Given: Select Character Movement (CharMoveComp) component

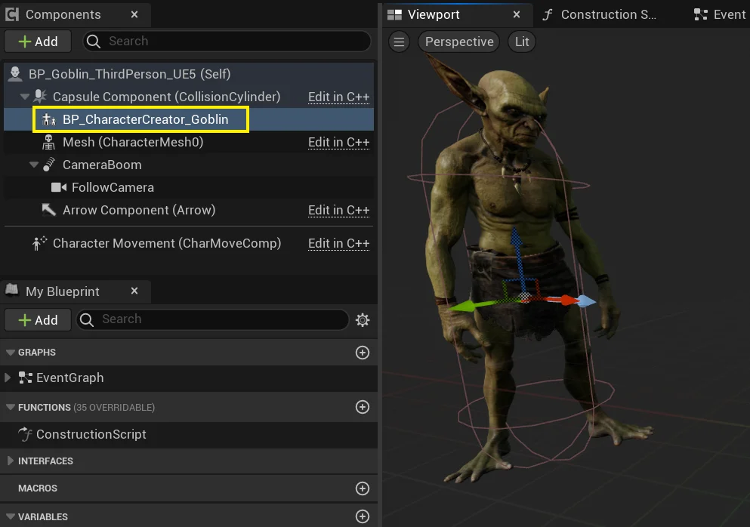Looking at the screenshot, I should (x=166, y=243).
